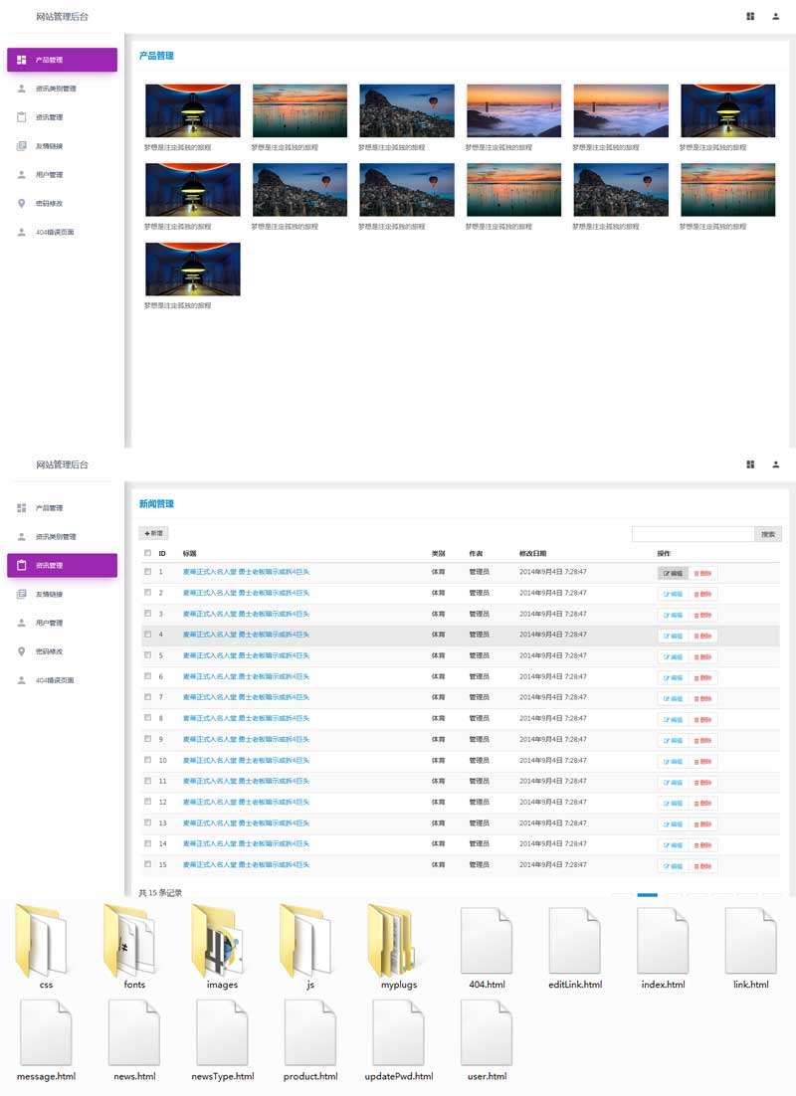The height and width of the screenshot is (1096, 796).
Task: Open the images folder
Action: tap(221, 941)
